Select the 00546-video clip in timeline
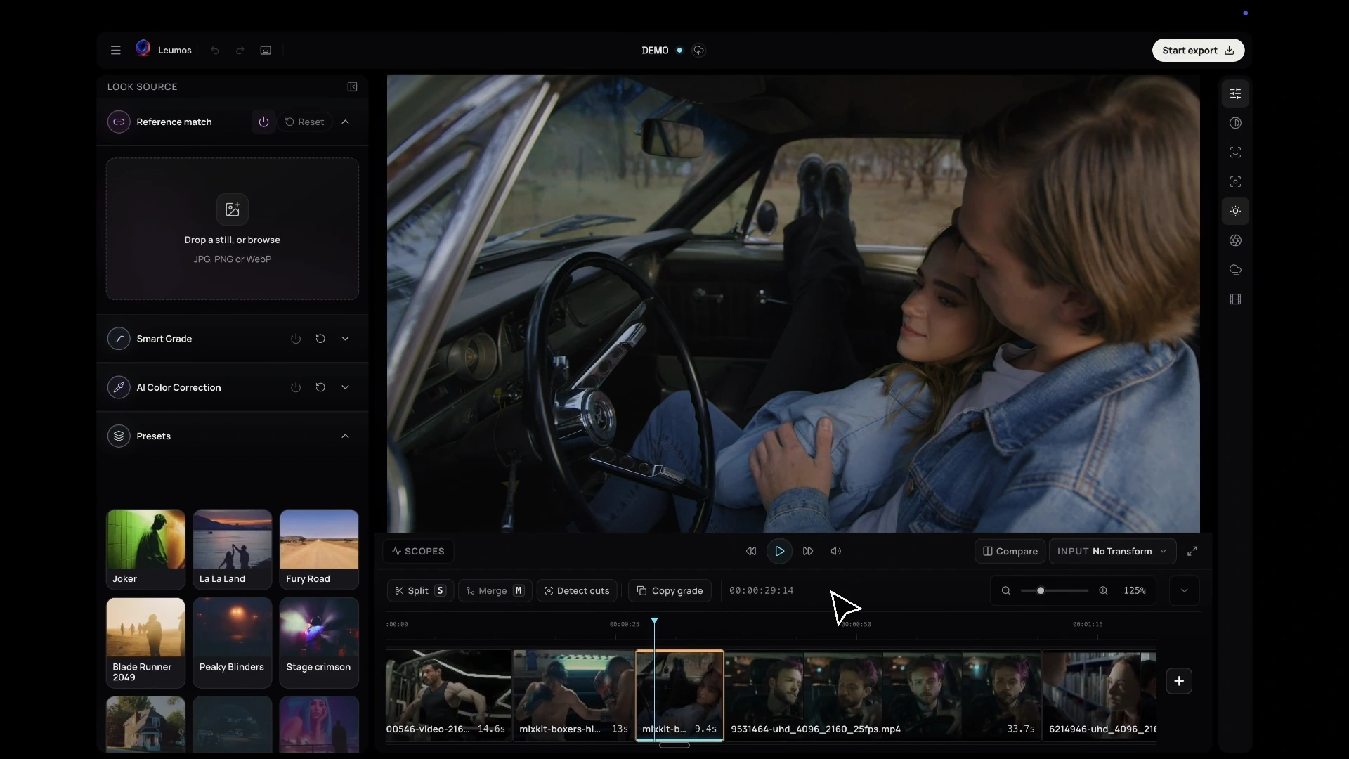 pos(448,695)
